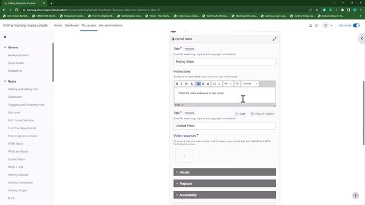Screen dimensions: 365x205
Task: Open Normal paragraph format dropdown
Action: click(x=250, y=84)
